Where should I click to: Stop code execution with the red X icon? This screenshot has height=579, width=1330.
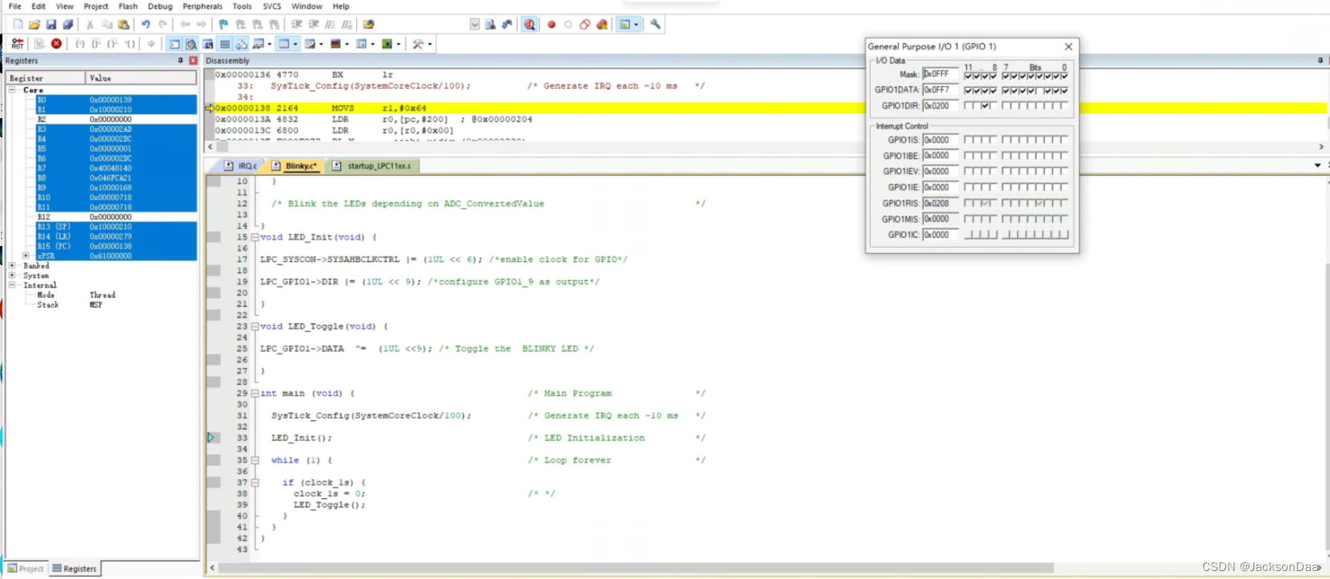(x=57, y=44)
